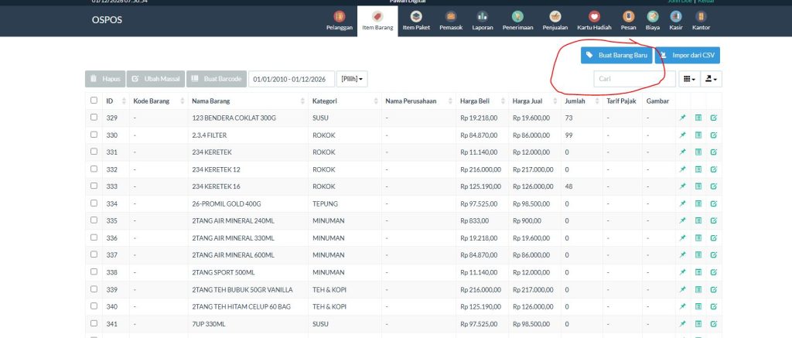Click the Impor dari CSV button

pos(688,56)
